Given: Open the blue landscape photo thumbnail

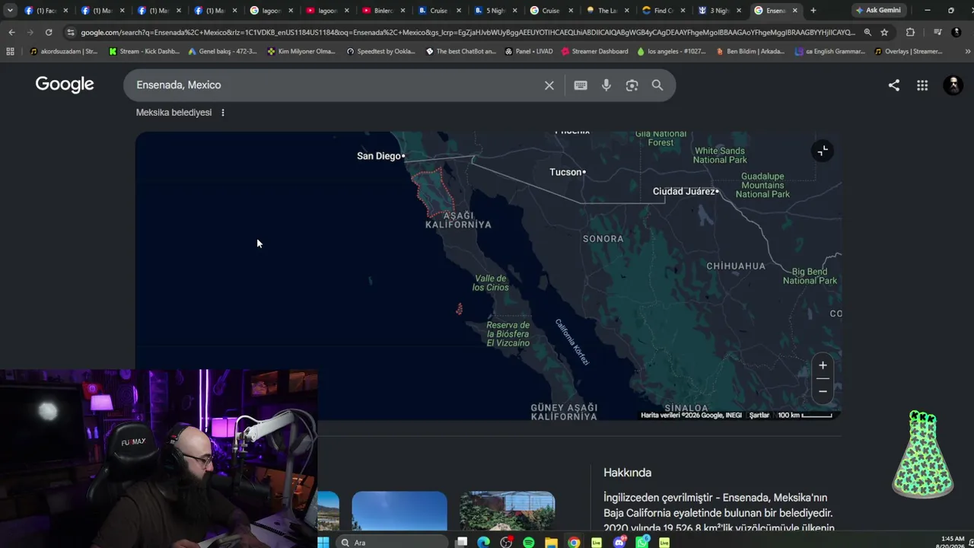Looking at the screenshot, I should [399, 511].
